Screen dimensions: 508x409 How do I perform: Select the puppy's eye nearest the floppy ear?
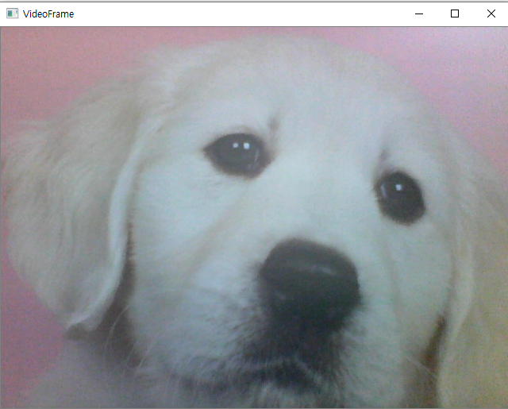(x=237, y=153)
